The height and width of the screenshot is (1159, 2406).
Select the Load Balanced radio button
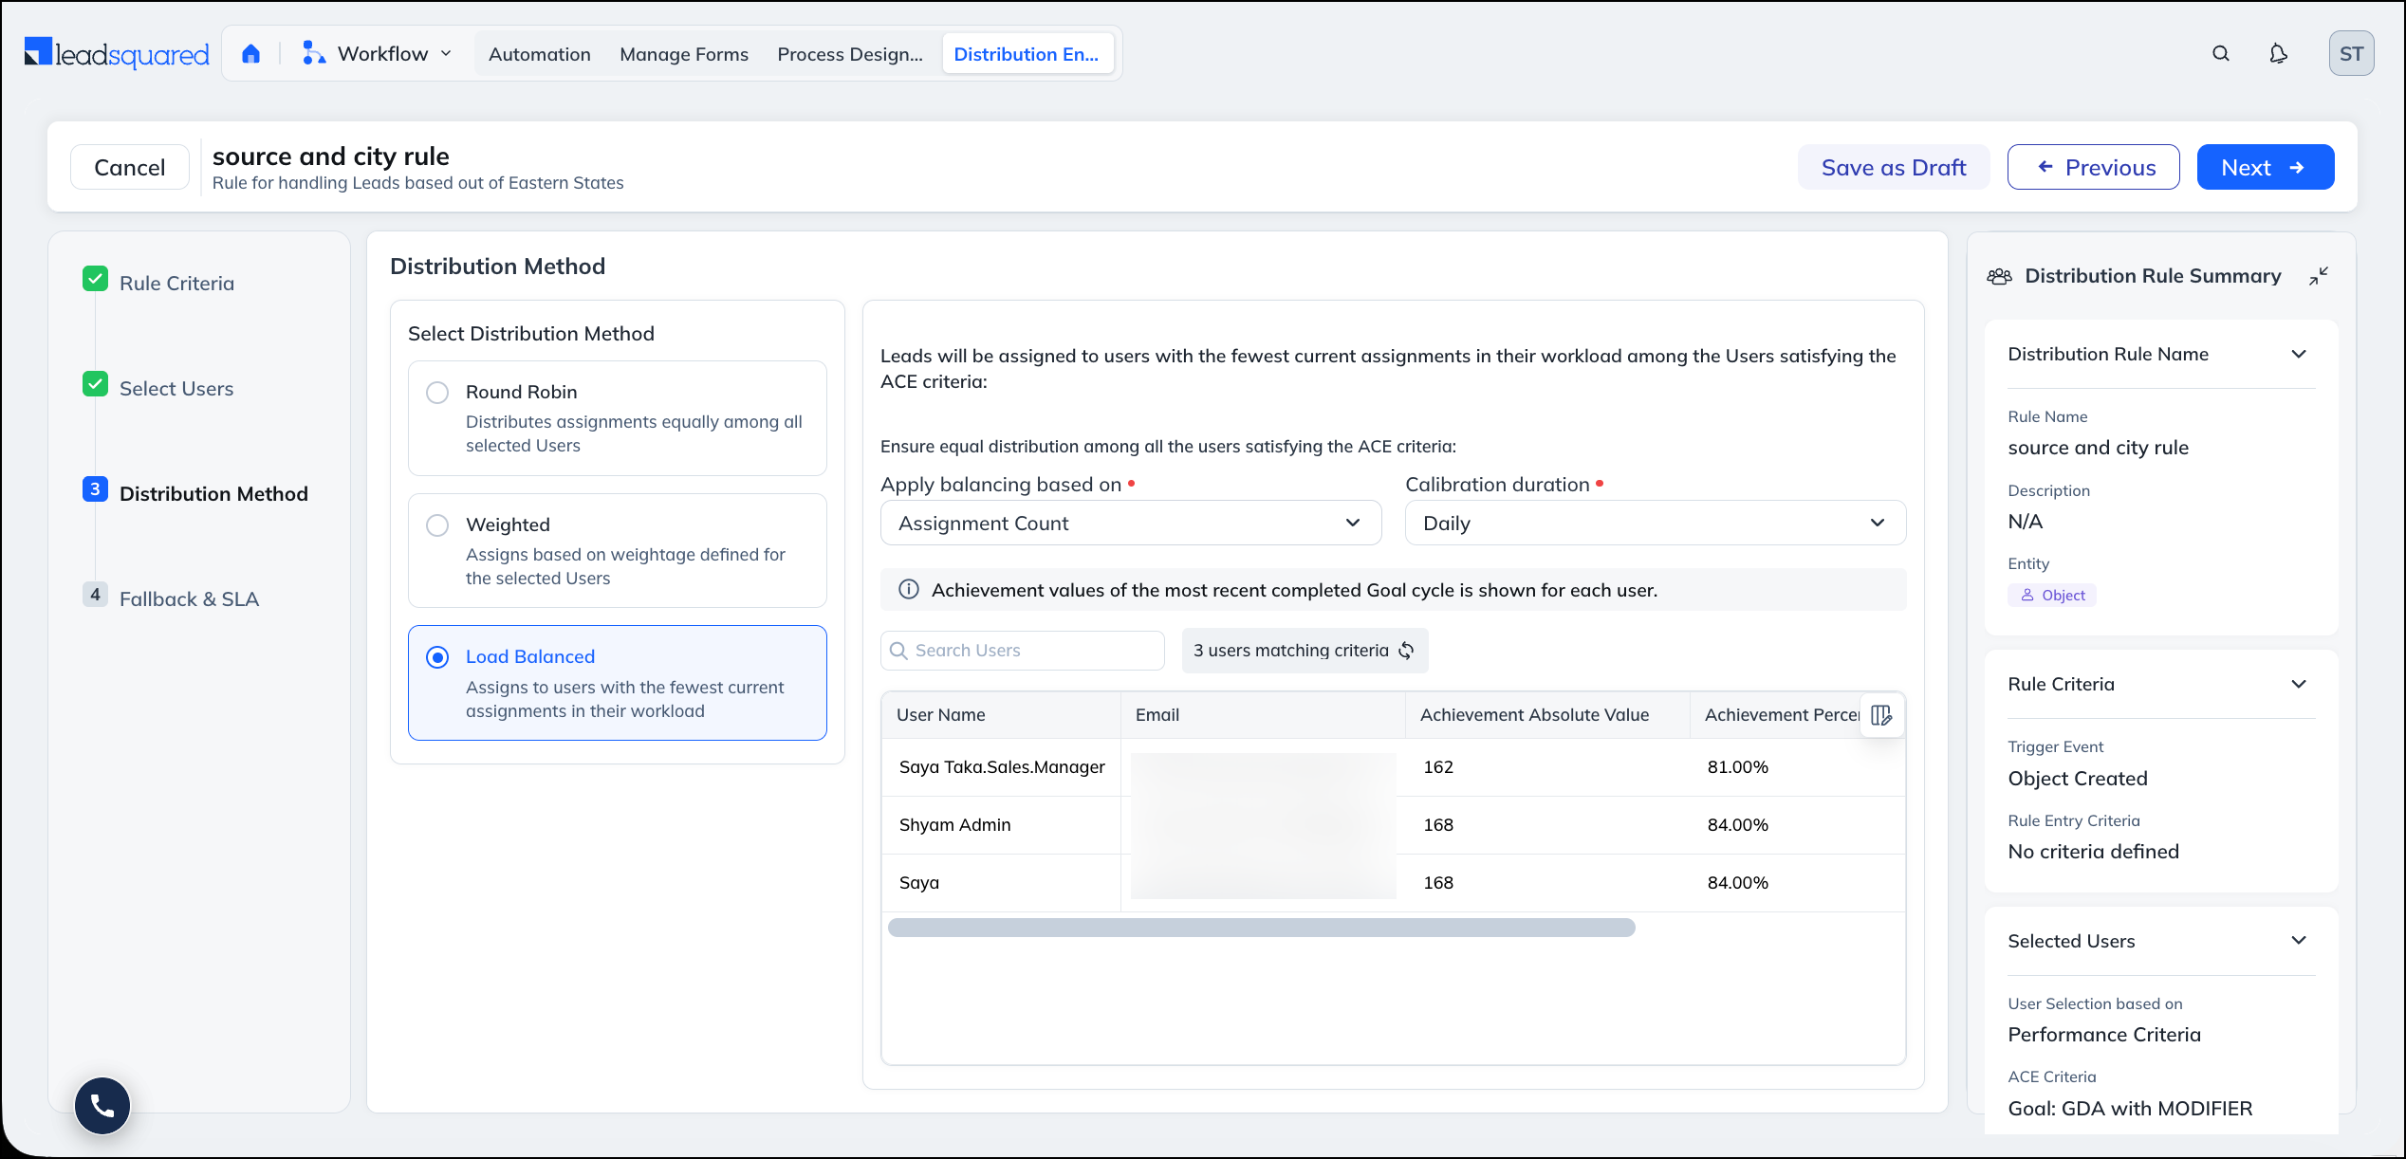[x=437, y=657]
